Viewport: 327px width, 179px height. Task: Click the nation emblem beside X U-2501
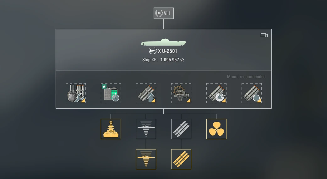153,51
